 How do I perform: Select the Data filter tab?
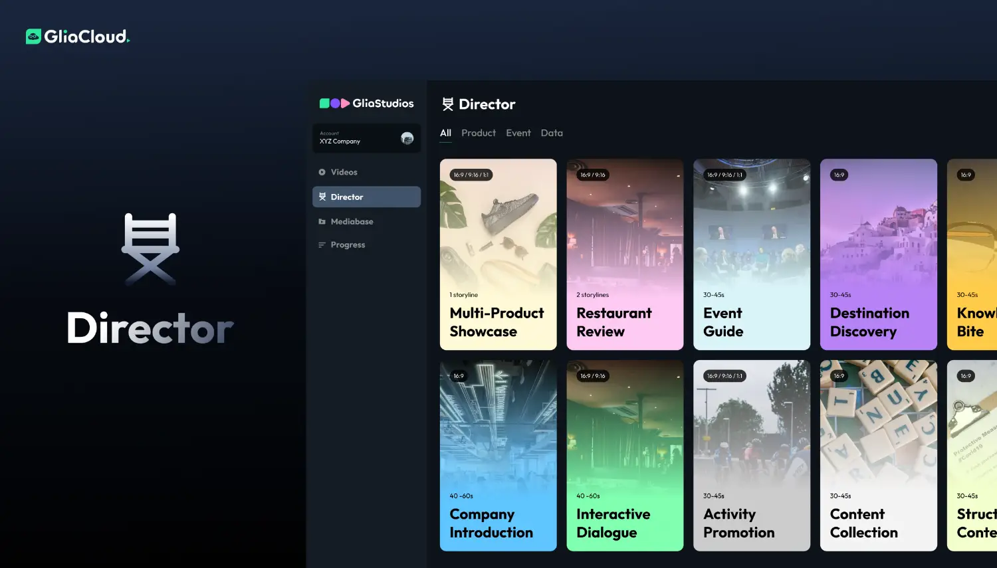pyautogui.click(x=552, y=133)
